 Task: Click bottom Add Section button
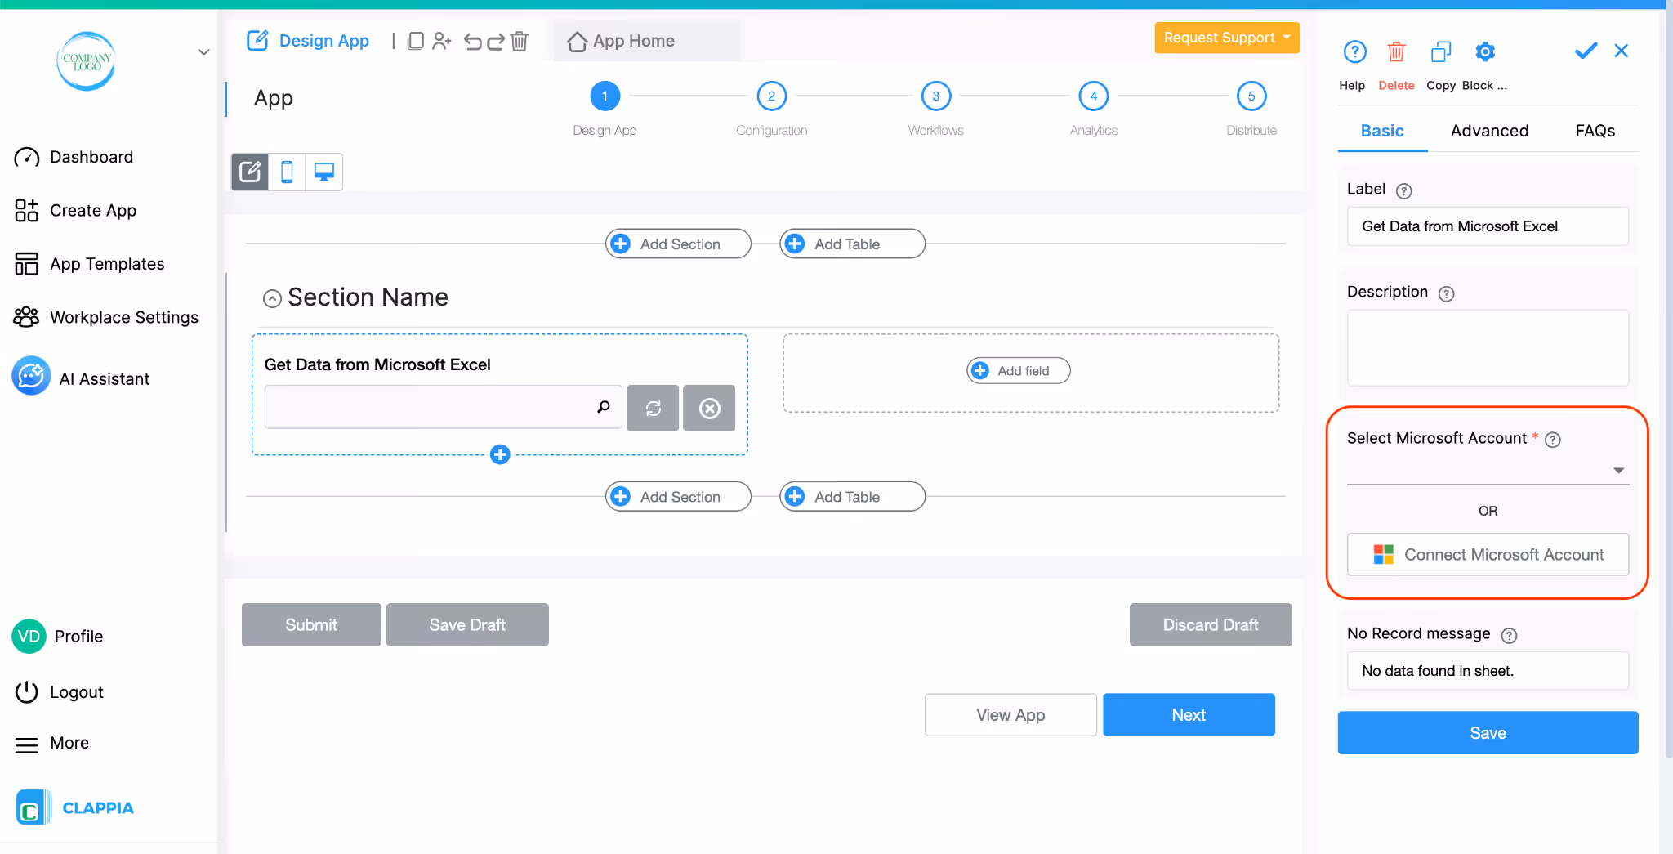point(678,496)
